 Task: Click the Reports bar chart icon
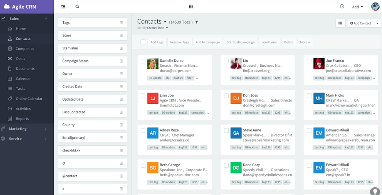10,119
